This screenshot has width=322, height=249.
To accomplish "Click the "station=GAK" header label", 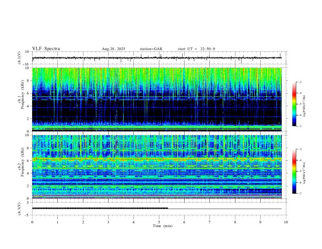I will click(x=151, y=49).
